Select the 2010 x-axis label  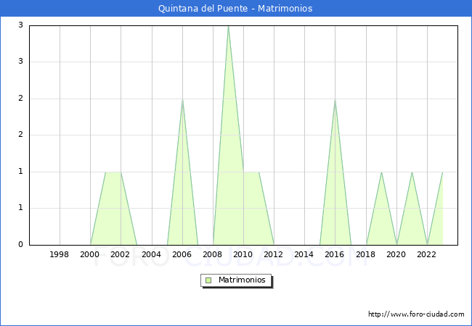[x=243, y=254]
